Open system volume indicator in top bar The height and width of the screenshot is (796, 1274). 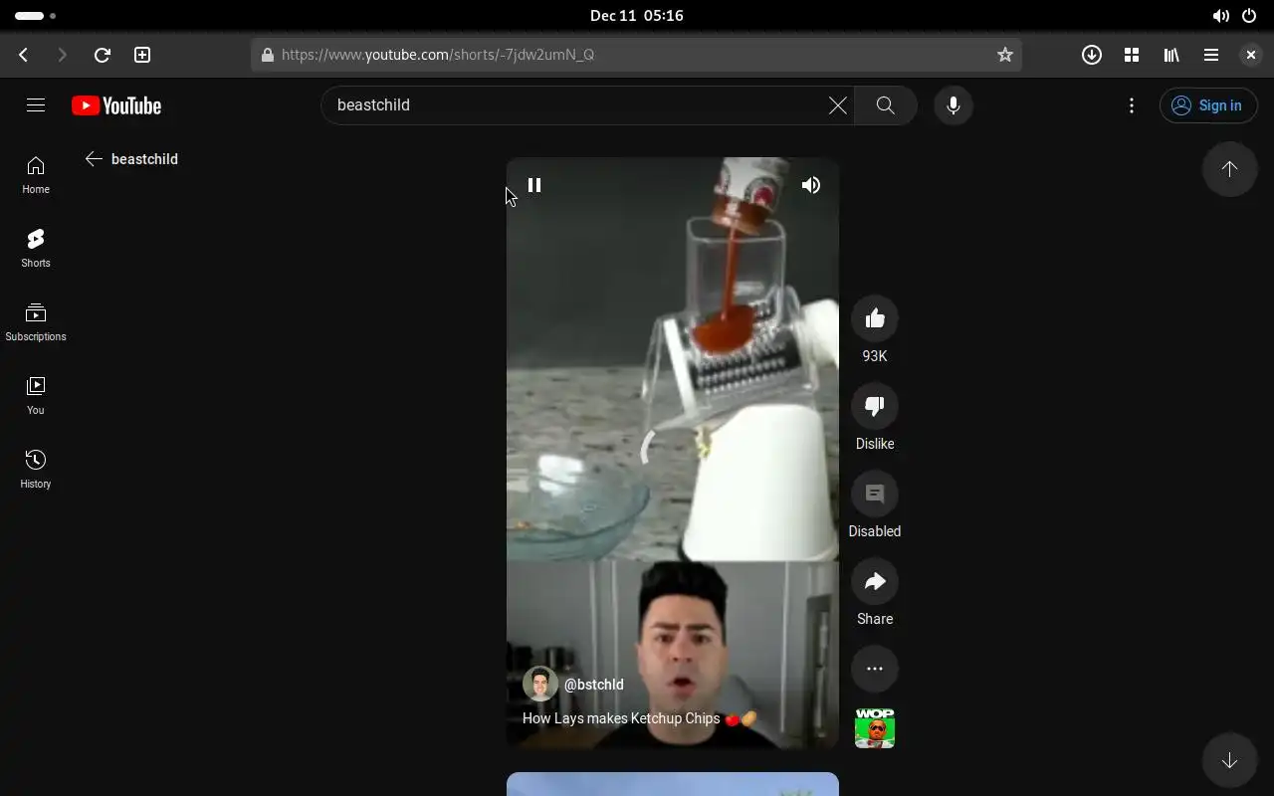[1221, 16]
